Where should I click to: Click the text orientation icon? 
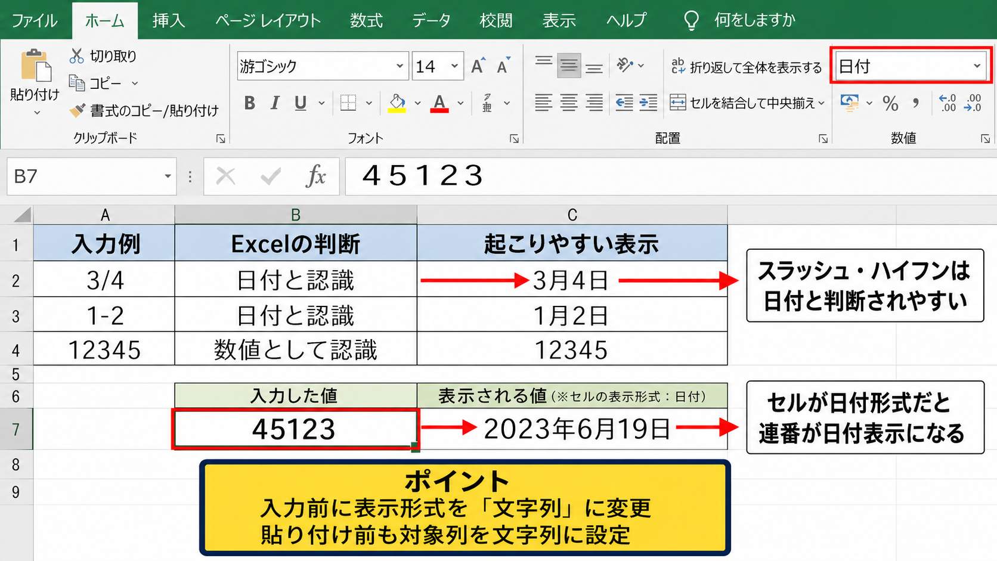pyautogui.click(x=624, y=65)
